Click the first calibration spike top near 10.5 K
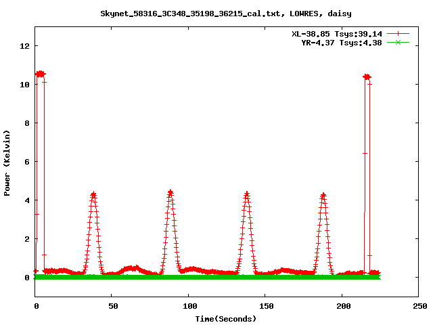This screenshot has height=325, width=433. click(x=41, y=74)
